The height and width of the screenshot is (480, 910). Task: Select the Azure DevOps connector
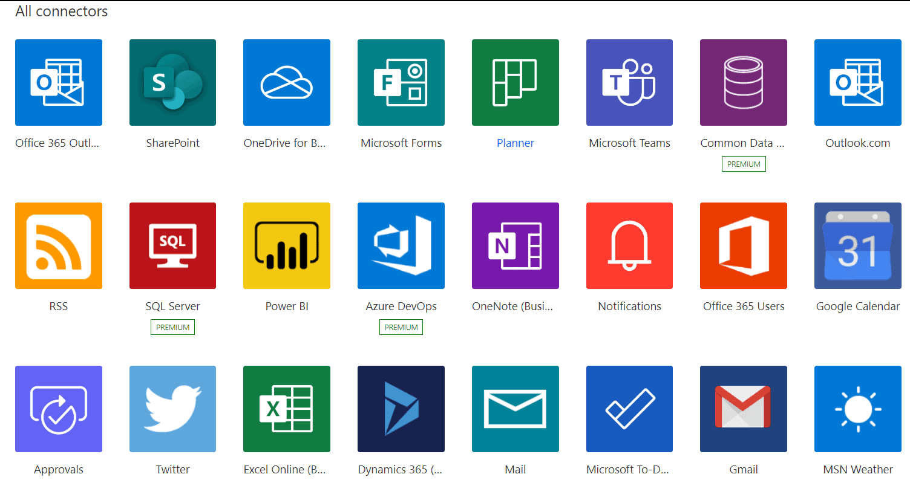tap(401, 245)
